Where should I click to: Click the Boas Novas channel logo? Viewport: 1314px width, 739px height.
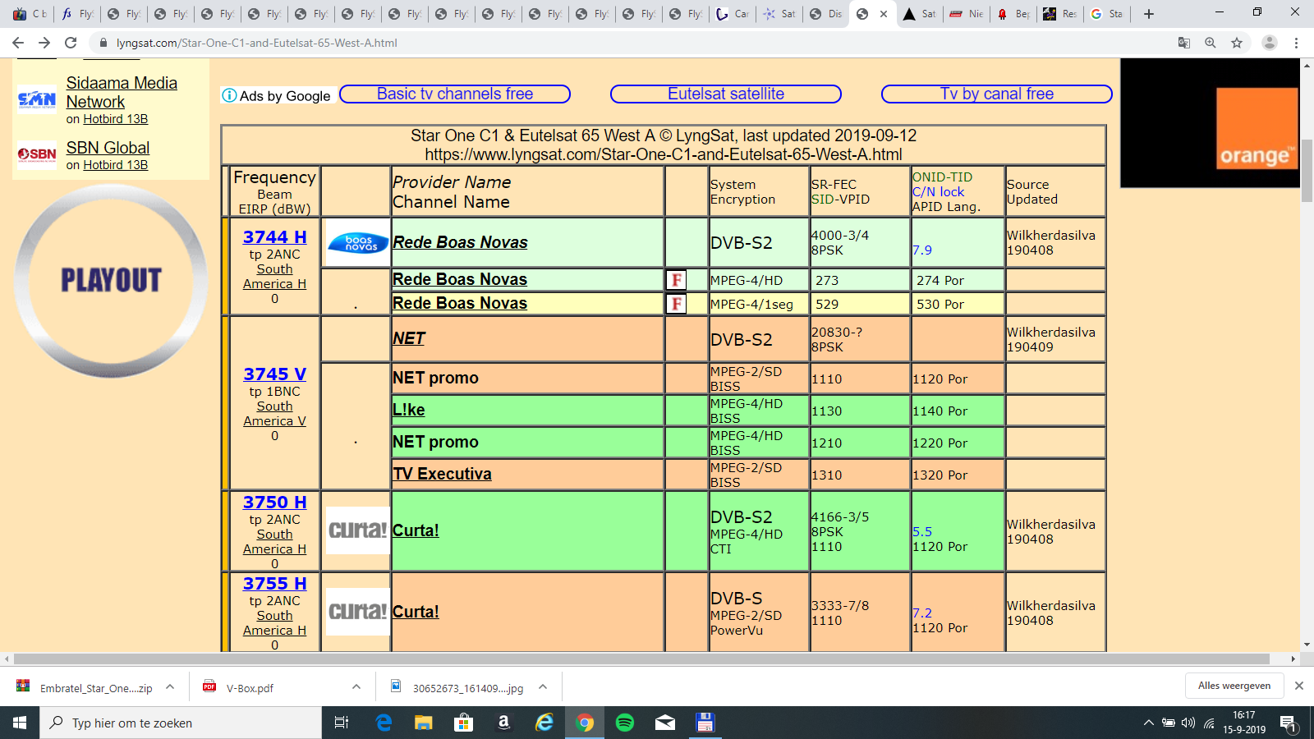point(357,242)
